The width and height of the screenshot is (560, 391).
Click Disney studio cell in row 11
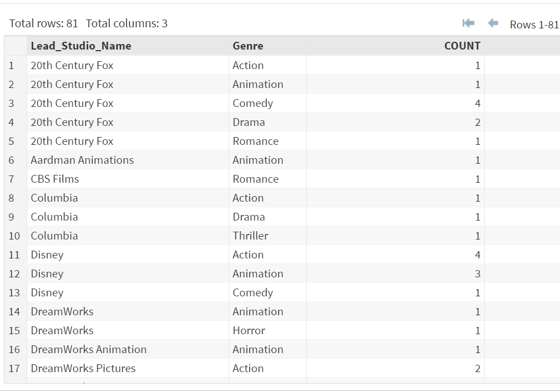(47, 255)
